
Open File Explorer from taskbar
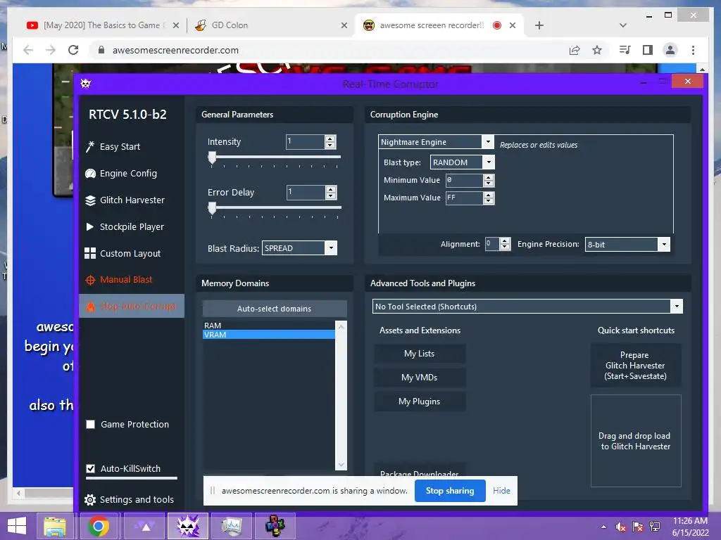coord(55,526)
